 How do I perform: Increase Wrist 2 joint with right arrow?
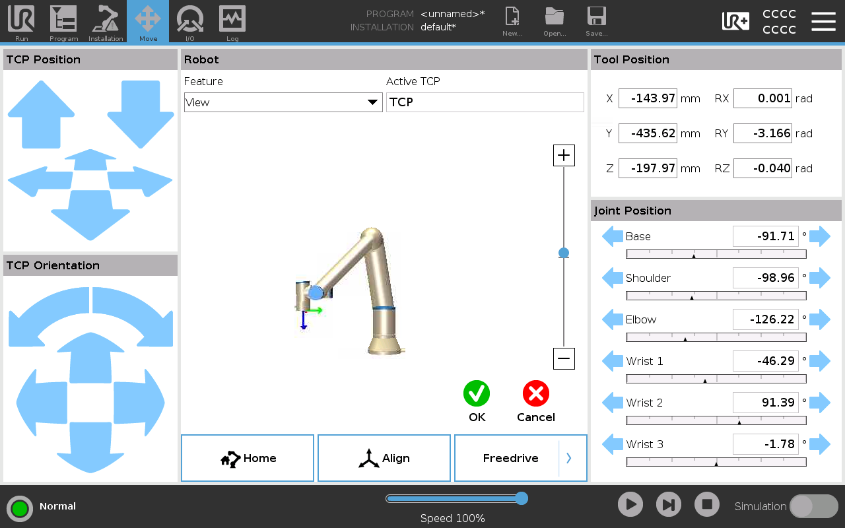pyautogui.click(x=820, y=403)
